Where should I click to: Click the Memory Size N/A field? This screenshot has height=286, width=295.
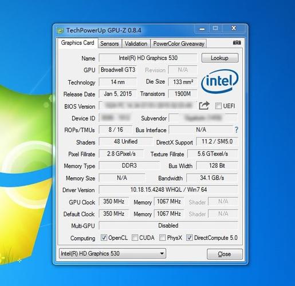tap(122, 178)
